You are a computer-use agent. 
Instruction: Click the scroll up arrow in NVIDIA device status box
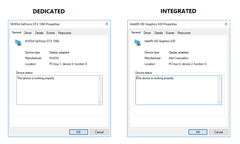(100, 78)
